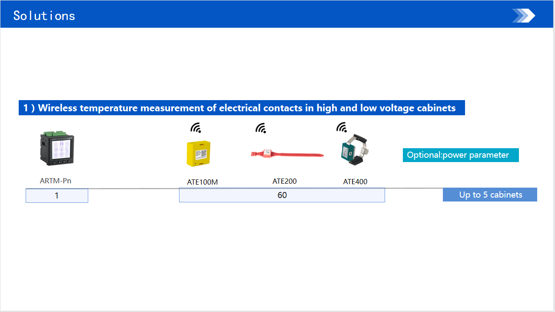555x312 pixels.
Task: Select the ATE400 label text
Action: coord(355,182)
